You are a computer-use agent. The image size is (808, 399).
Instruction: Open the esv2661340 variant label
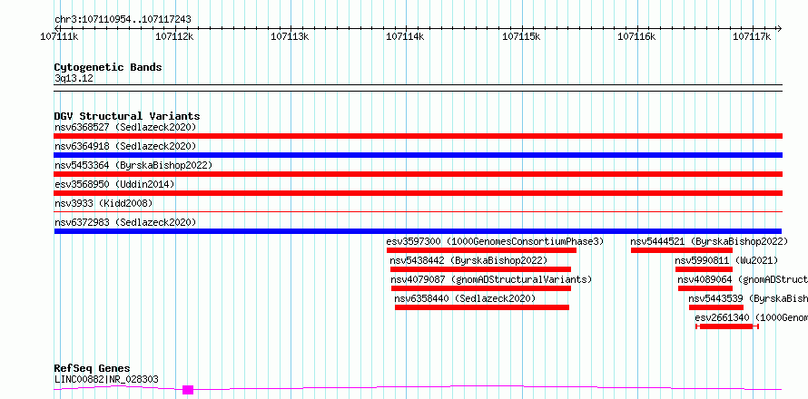(x=752, y=317)
